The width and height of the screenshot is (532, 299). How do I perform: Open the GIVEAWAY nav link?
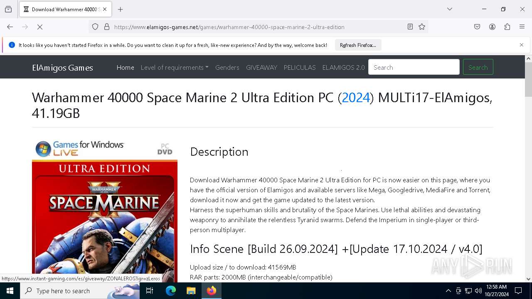point(261,67)
